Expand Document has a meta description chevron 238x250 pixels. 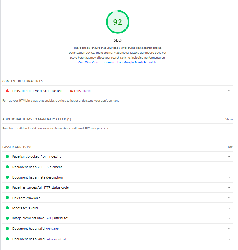tap(229, 177)
